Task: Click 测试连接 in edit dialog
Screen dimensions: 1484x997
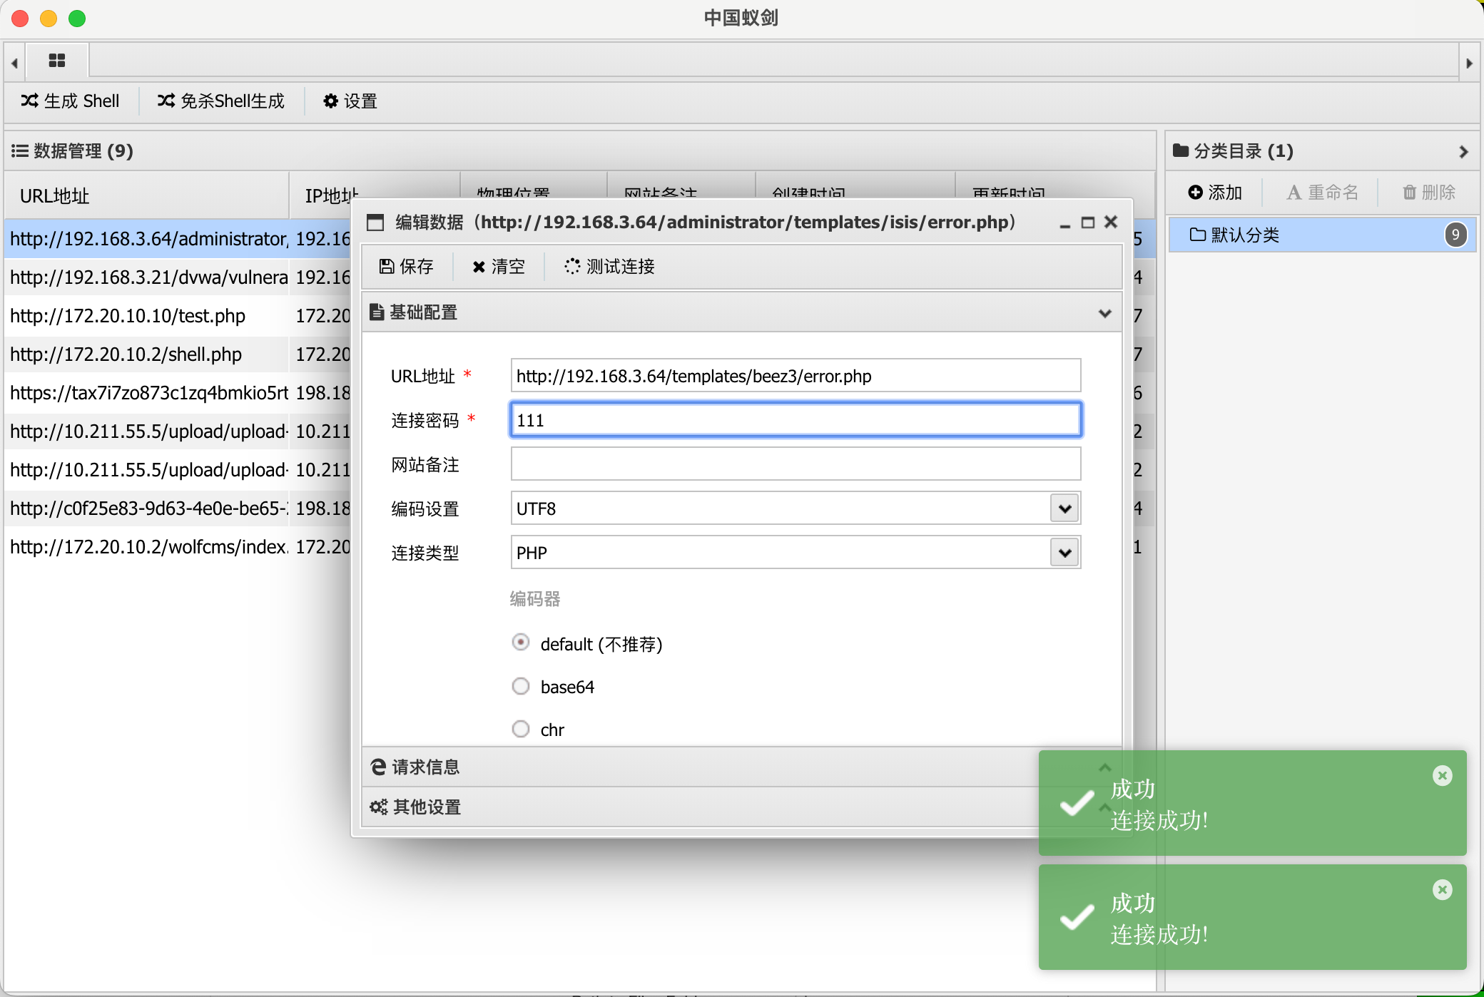Action: pos(609,267)
